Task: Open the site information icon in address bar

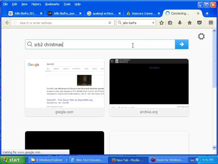Action: (15, 23)
